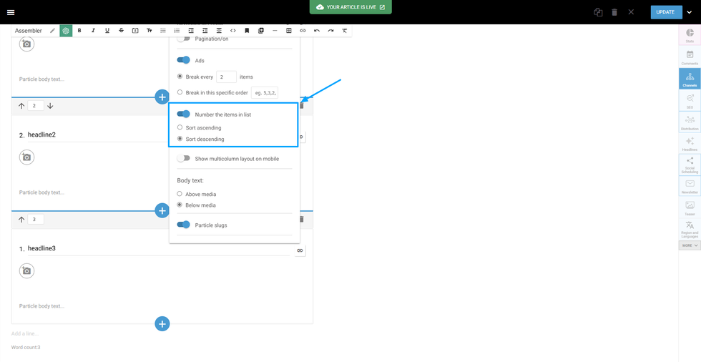
Task: Select Sort ascending radio option
Action: 180,127
